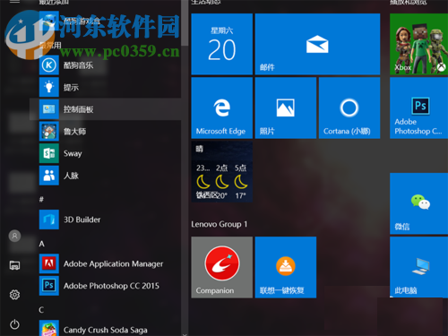Click the A letter index header
The height and width of the screenshot is (336, 448).
pos(42,244)
